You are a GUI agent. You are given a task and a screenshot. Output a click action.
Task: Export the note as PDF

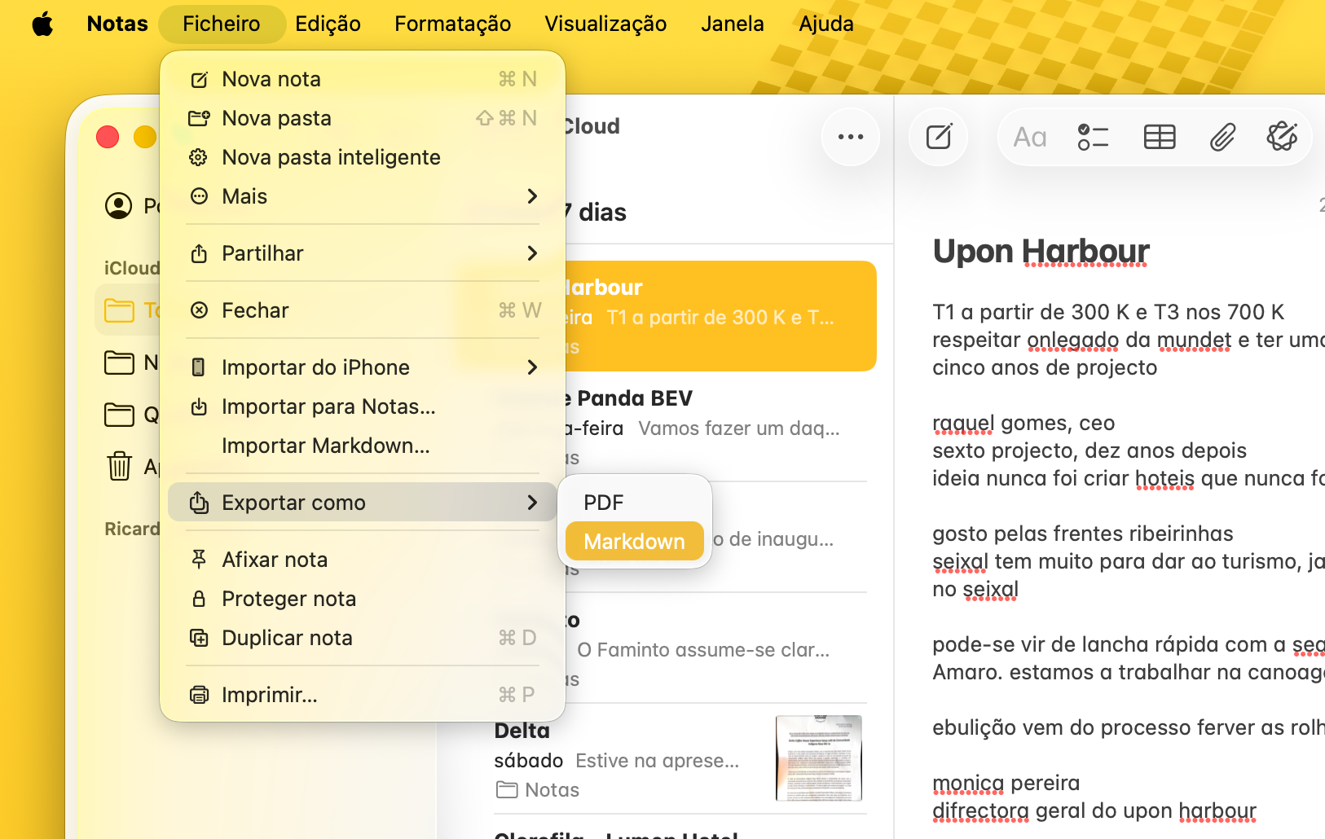coord(635,503)
